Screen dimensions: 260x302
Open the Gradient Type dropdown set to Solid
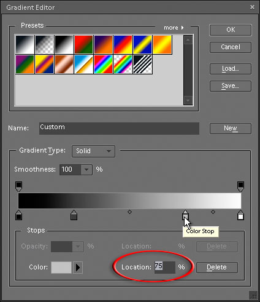coord(93,151)
